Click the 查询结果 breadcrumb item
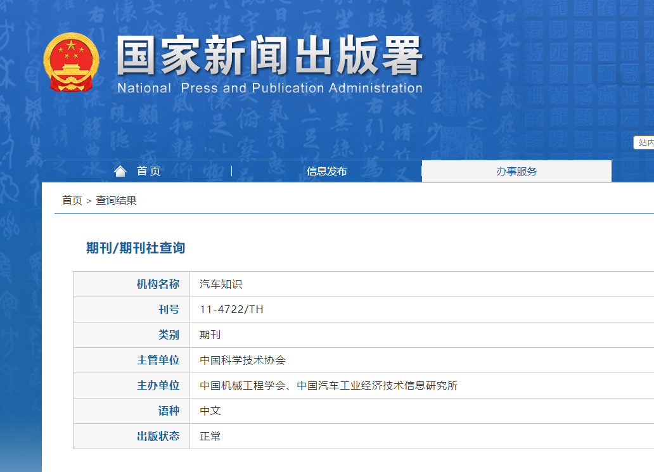This screenshot has height=472, width=654. [116, 200]
